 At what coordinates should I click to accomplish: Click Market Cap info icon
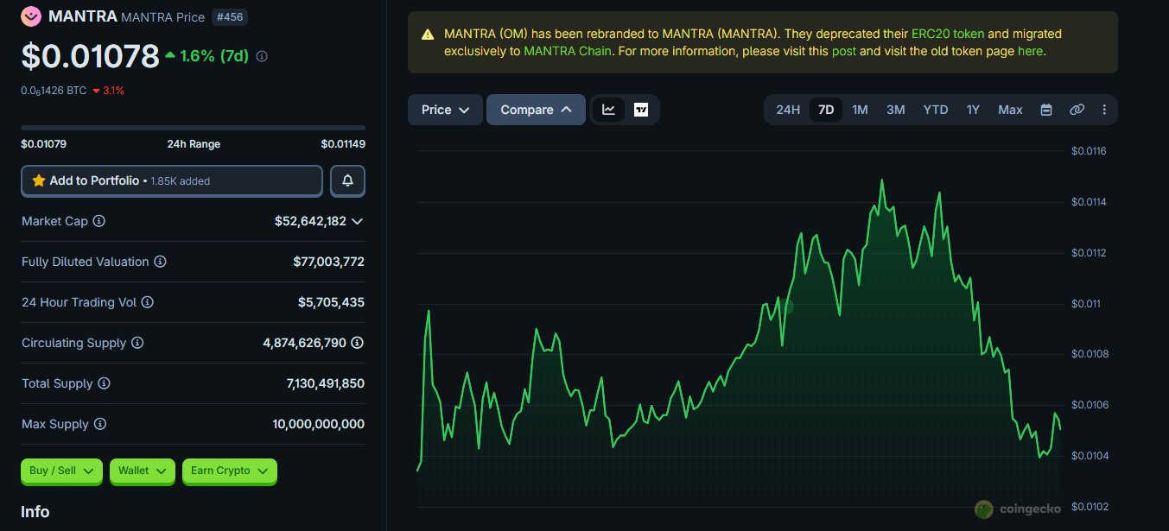pos(99,221)
